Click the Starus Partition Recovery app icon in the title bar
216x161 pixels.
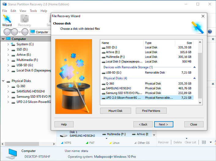5,4
